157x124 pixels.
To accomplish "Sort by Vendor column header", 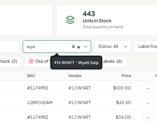I will click(75, 76).
